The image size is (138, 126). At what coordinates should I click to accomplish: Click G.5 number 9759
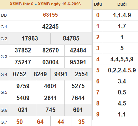point(23,86)
